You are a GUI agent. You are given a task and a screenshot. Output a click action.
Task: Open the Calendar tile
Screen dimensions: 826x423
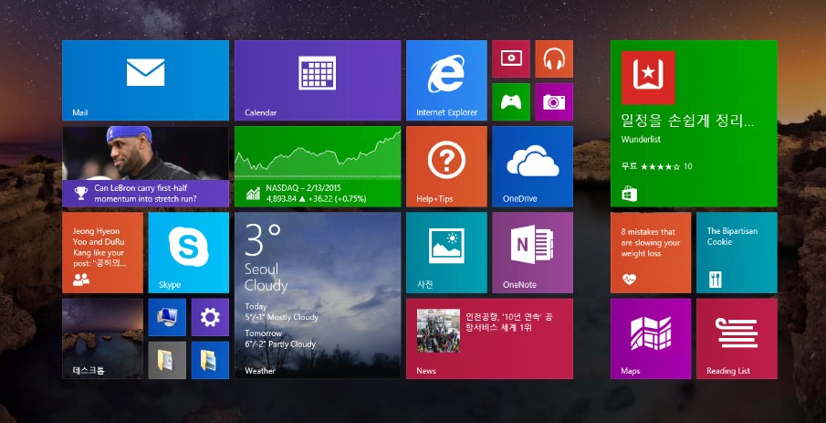click(317, 80)
